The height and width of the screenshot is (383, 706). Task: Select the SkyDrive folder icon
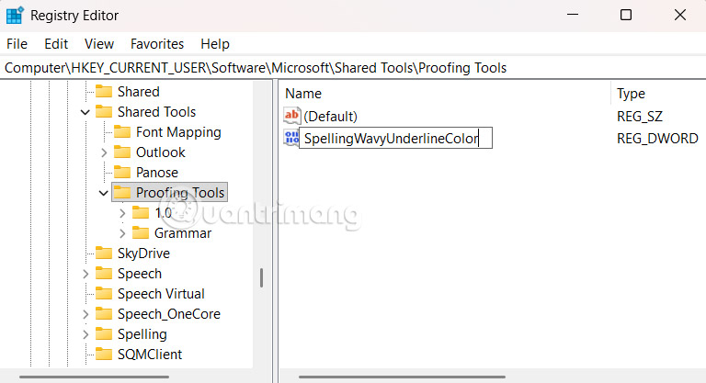tap(103, 253)
